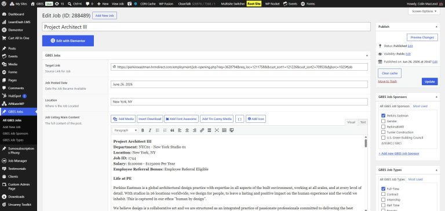Expand Screen Options panel
This screenshot has width=445, height=211.
pyautogui.click(x=424, y=12)
